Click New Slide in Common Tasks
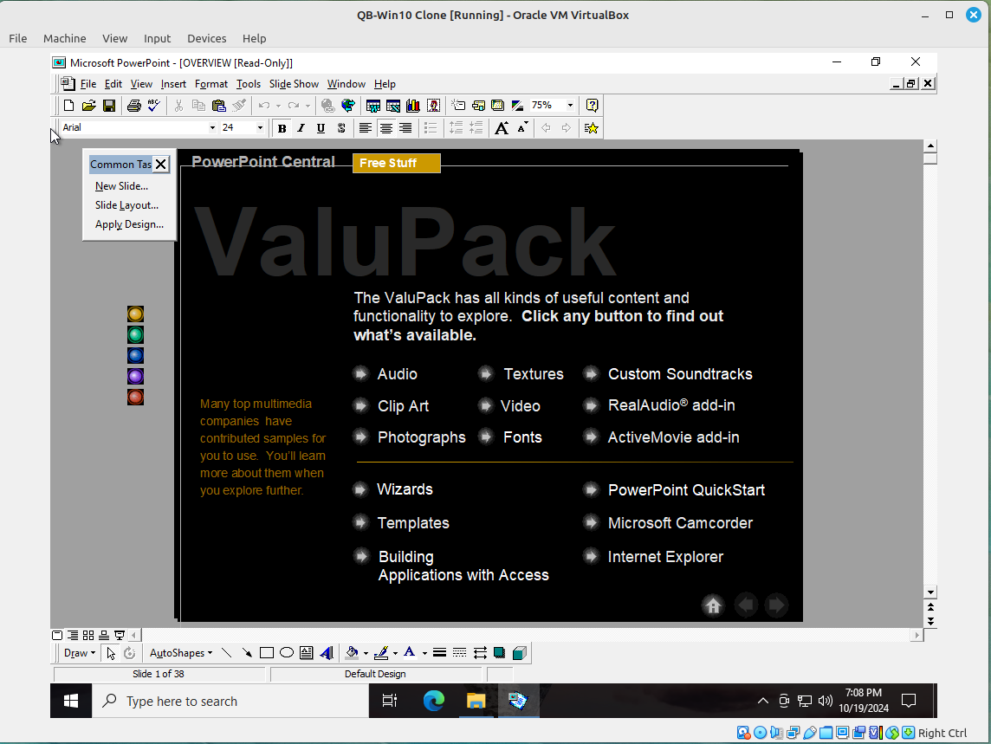The image size is (991, 744). tap(121, 186)
